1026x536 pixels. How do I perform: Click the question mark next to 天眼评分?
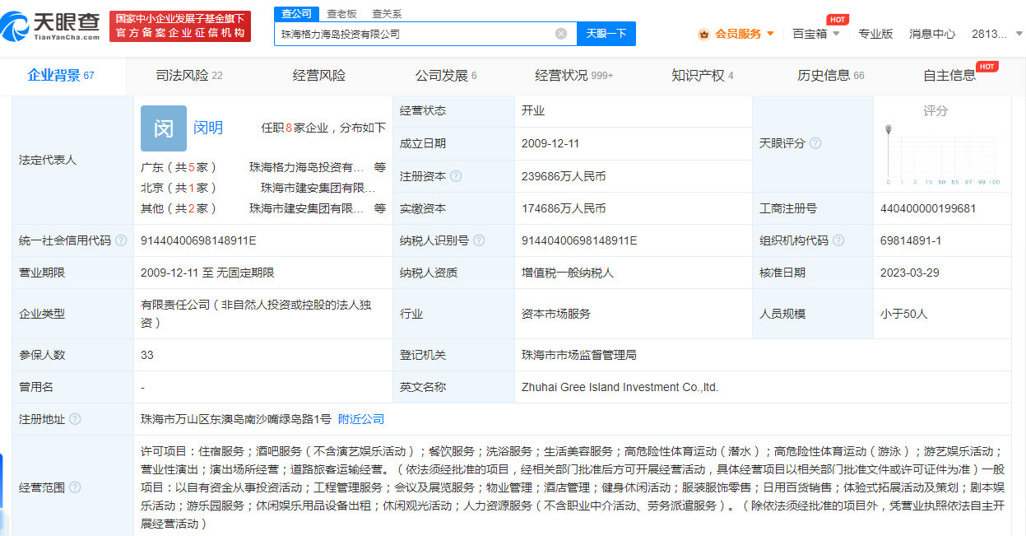pyautogui.click(x=815, y=142)
